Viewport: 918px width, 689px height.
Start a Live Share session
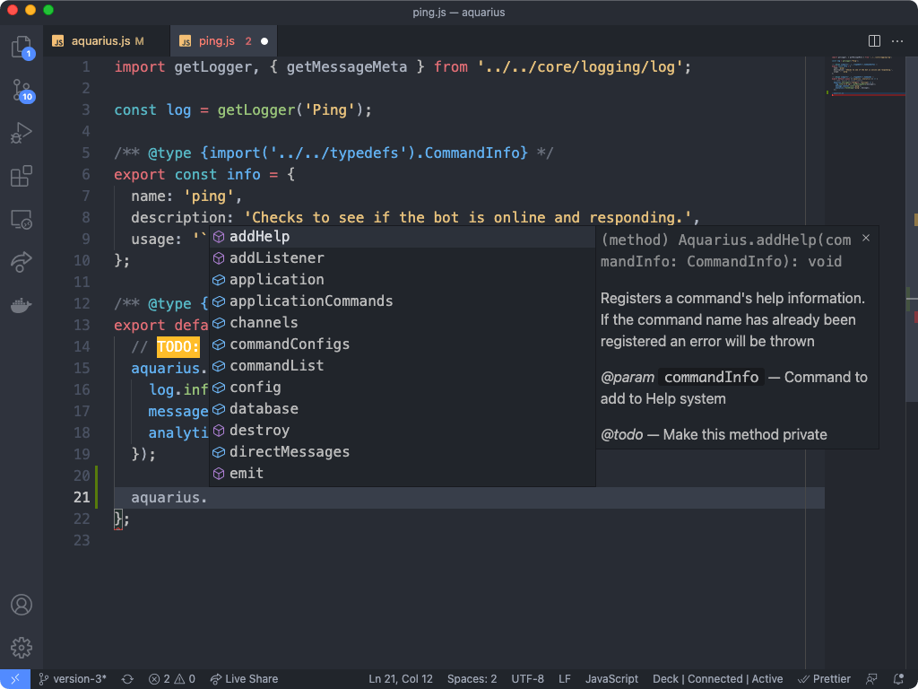pyautogui.click(x=244, y=679)
